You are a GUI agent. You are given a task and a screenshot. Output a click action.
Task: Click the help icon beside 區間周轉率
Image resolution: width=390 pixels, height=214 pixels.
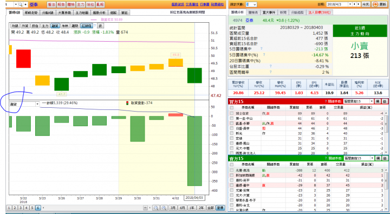[x=270, y=72]
